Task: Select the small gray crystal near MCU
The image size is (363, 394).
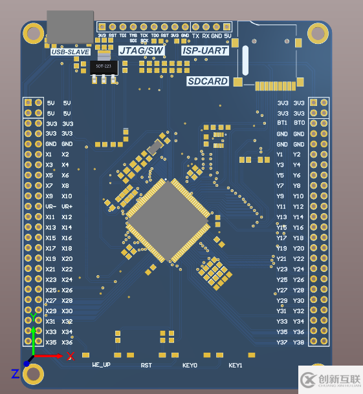Action: [155, 147]
